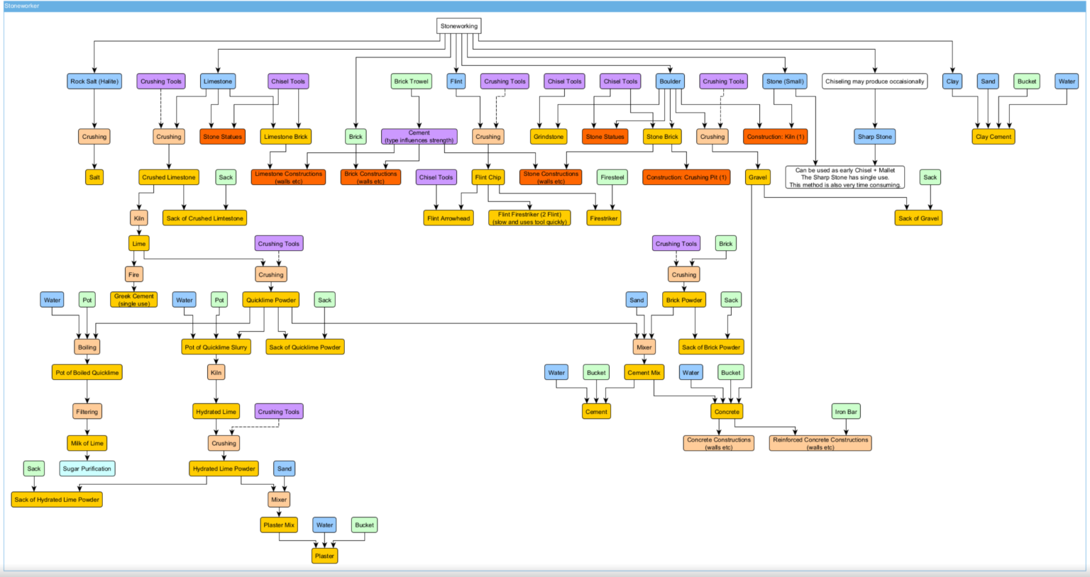This screenshot has width=1090, height=577.
Task: Click the Greek Cement (single use) node
Action: click(x=134, y=300)
